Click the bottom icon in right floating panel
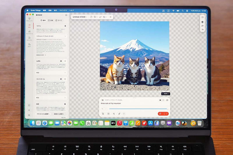The height and width of the screenshot is (155, 233). (202, 30)
